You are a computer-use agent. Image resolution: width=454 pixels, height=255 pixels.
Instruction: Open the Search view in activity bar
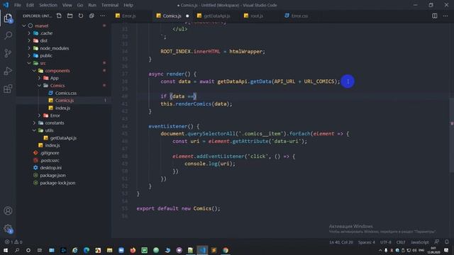[x=8, y=35]
